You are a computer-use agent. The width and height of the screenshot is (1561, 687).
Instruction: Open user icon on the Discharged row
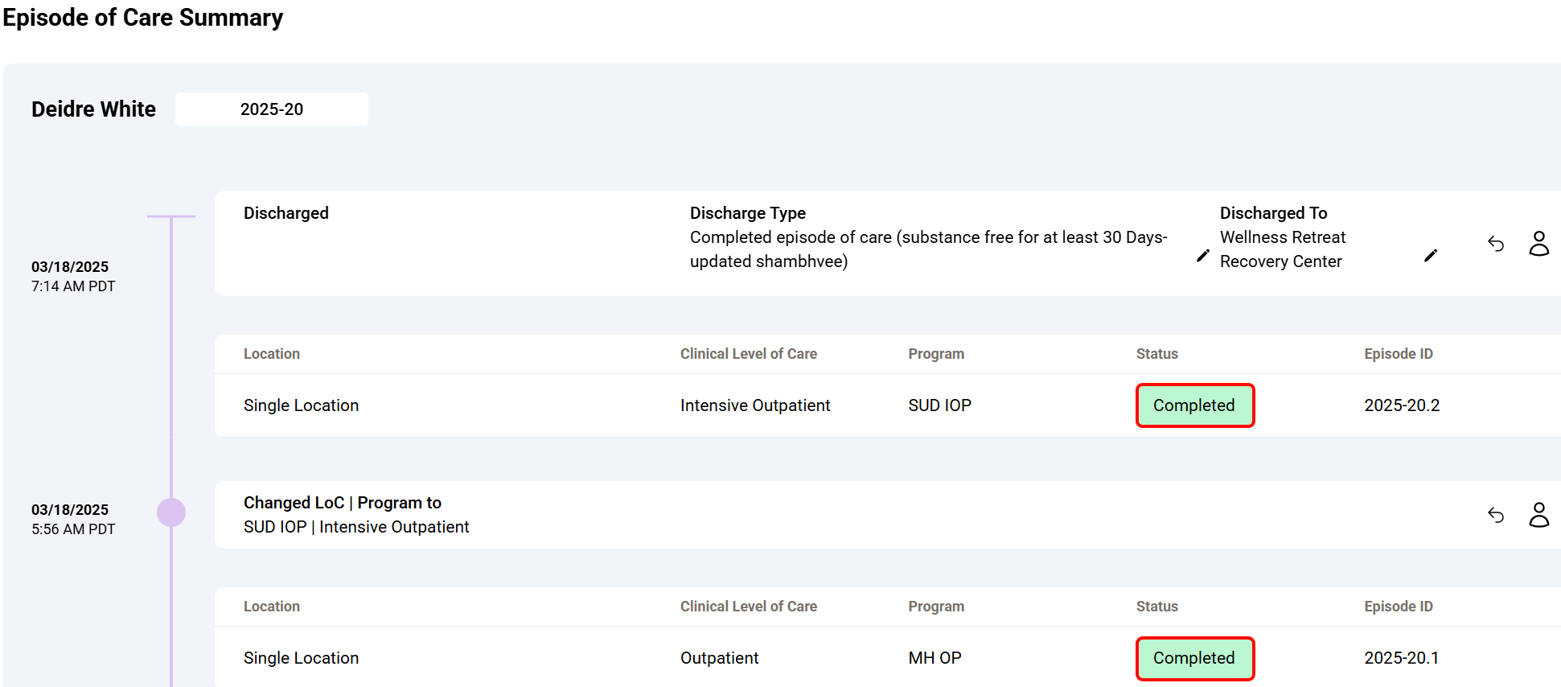point(1538,244)
